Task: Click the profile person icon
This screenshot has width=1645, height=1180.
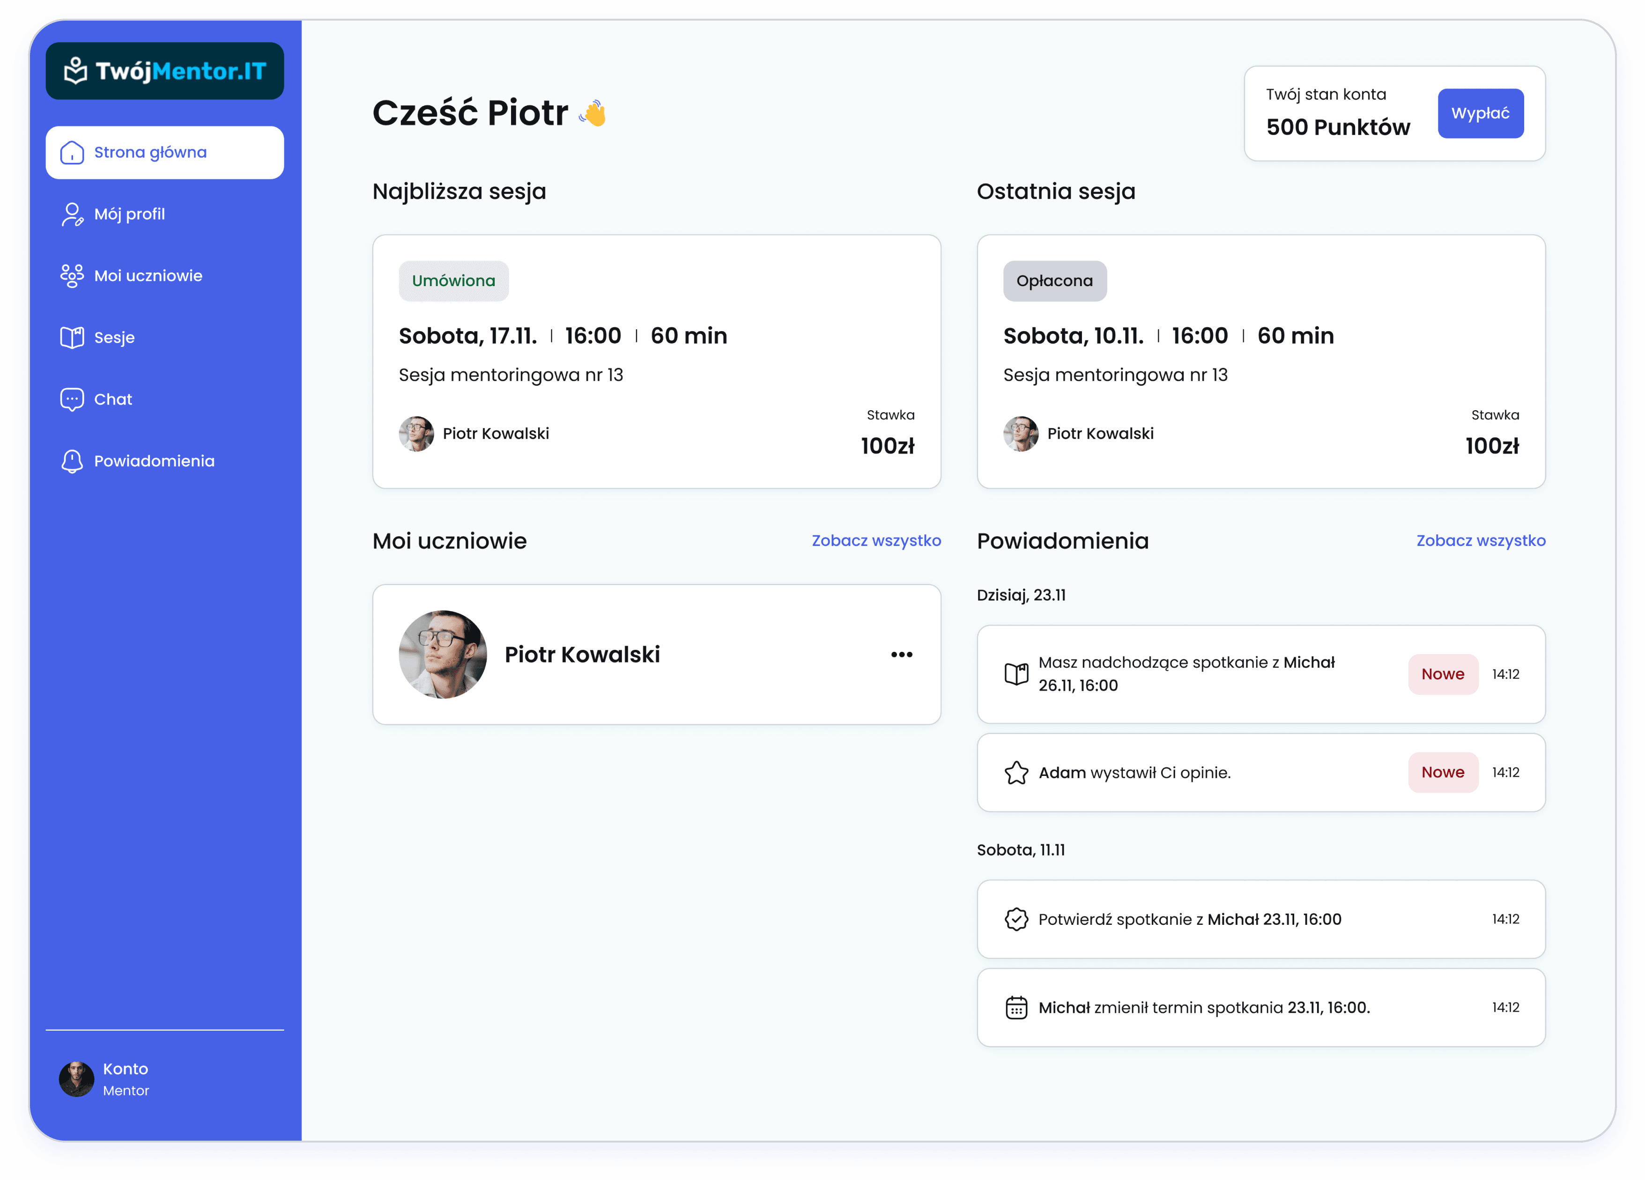Action: 72,214
